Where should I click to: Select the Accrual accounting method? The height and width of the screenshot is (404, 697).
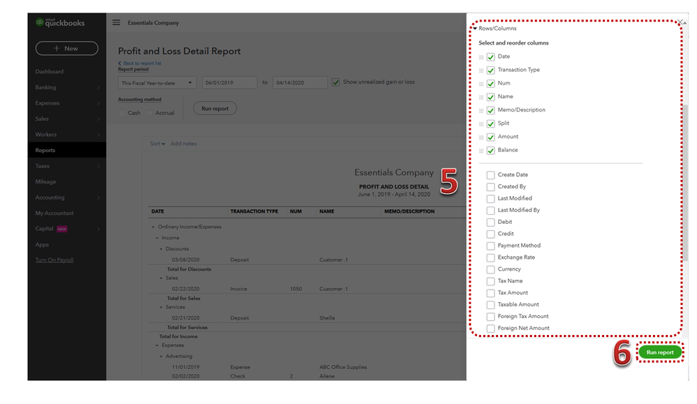click(149, 113)
